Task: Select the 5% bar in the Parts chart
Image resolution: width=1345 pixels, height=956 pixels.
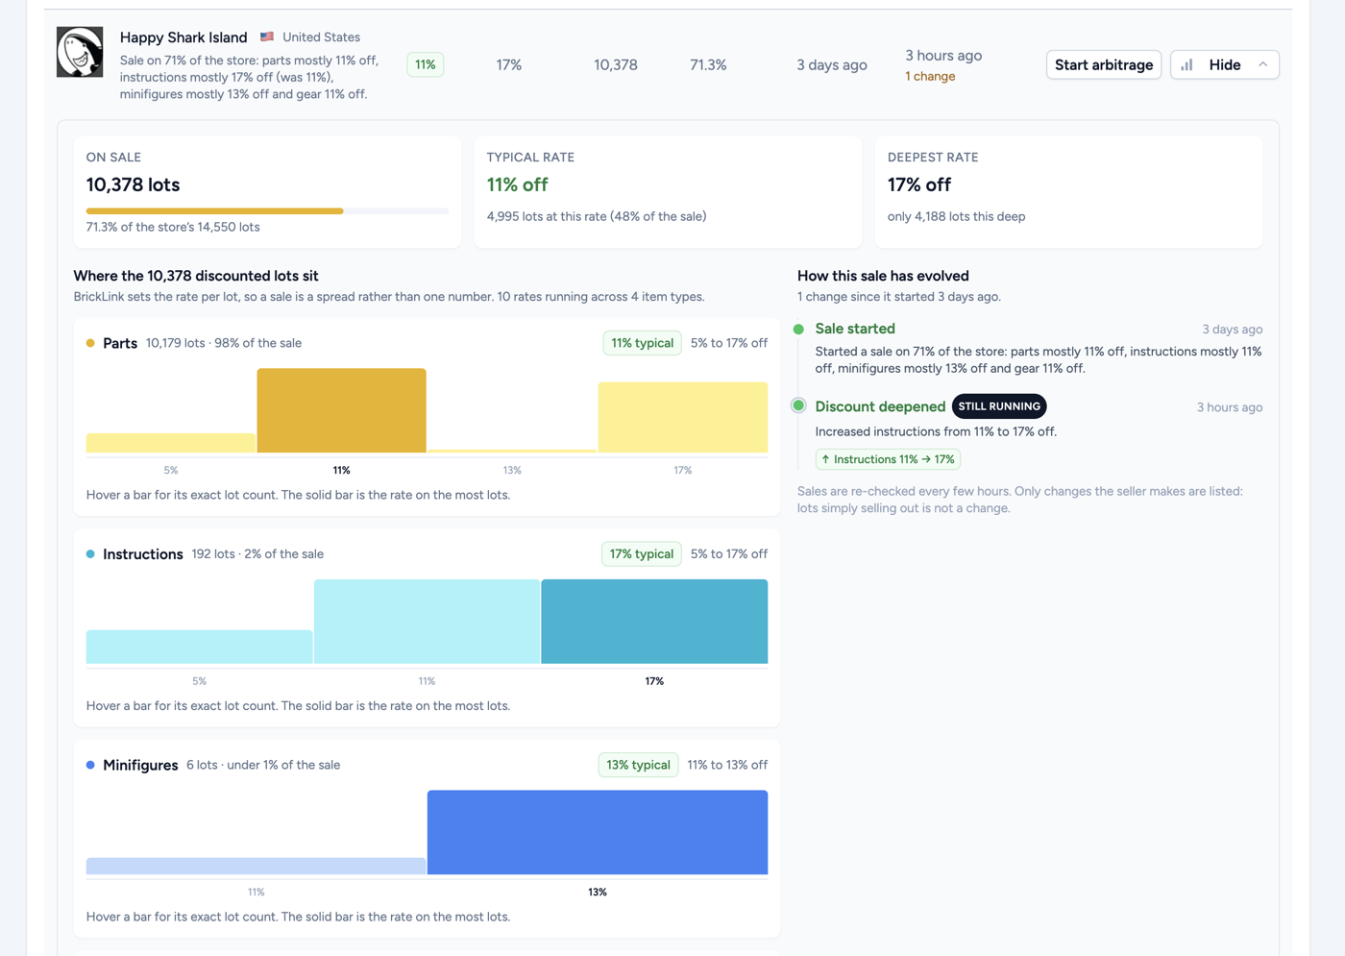Action: click(171, 443)
